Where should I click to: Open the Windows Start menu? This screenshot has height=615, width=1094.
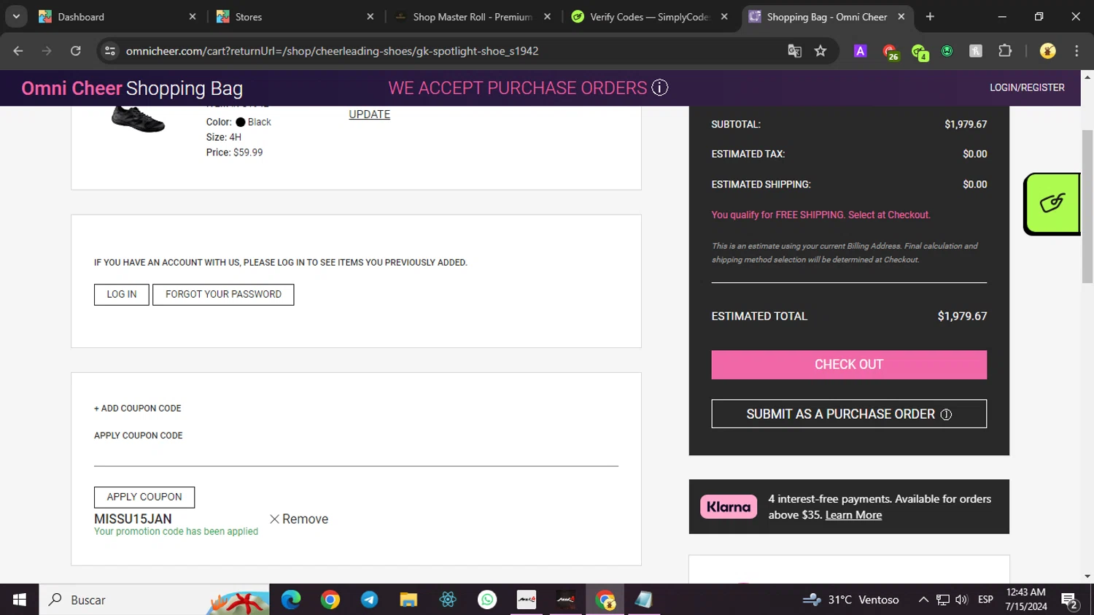pyautogui.click(x=20, y=600)
